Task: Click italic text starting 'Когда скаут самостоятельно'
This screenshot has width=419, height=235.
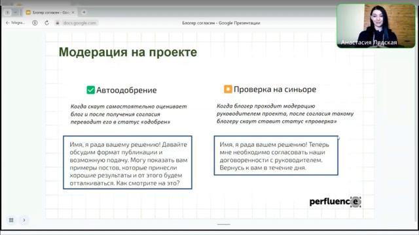Action: pyautogui.click(x=128, y=114)
